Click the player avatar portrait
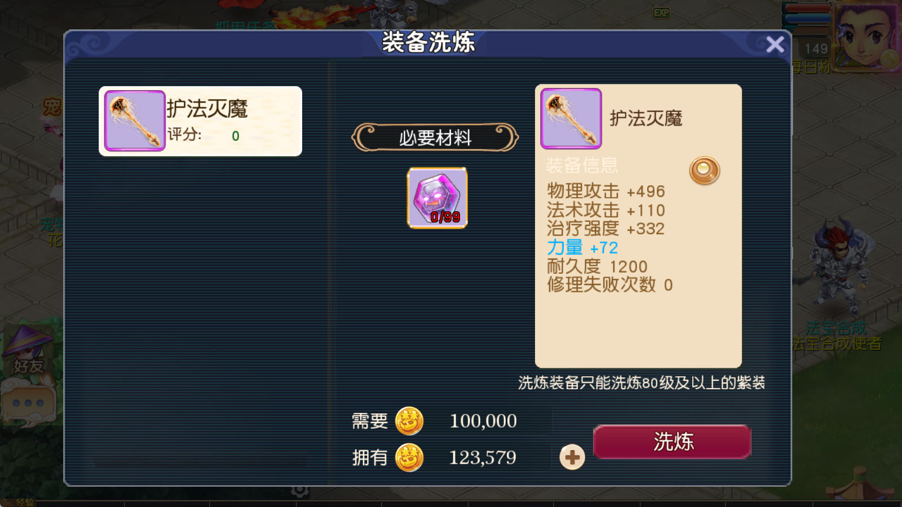This screenshot has width=902, height=507. pos(866,37)
